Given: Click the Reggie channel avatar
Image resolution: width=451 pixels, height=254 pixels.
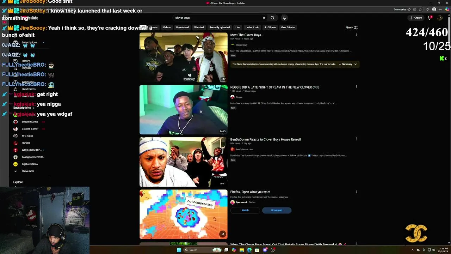Looking at the screenshot, I should tap(232, 97).
